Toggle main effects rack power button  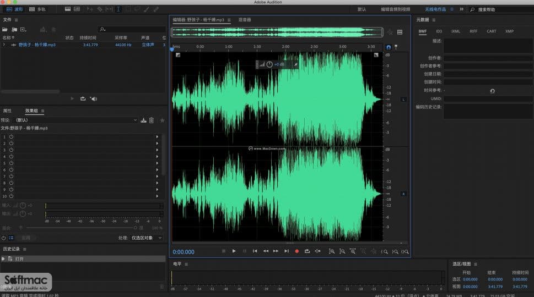coord(4,238)
